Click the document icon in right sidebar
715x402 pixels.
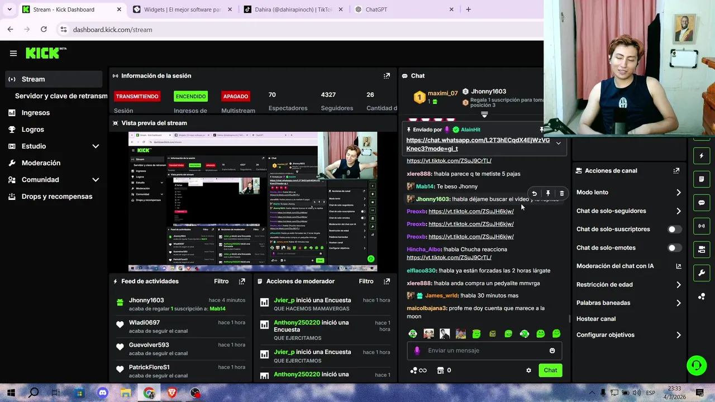(x=702, y=179)
